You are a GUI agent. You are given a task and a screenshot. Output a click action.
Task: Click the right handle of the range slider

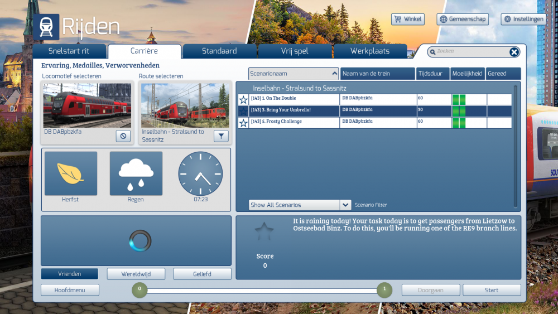384,289
